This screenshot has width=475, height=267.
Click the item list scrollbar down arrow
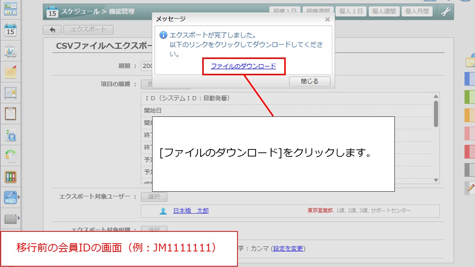(x=436, y=180)
